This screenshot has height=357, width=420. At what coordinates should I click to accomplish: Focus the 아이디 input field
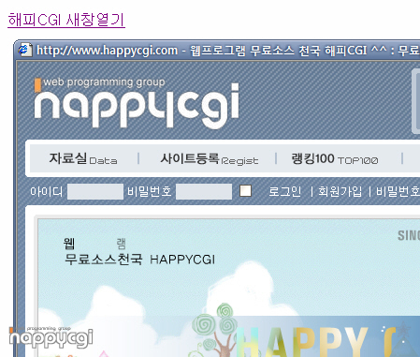[95, 191]
